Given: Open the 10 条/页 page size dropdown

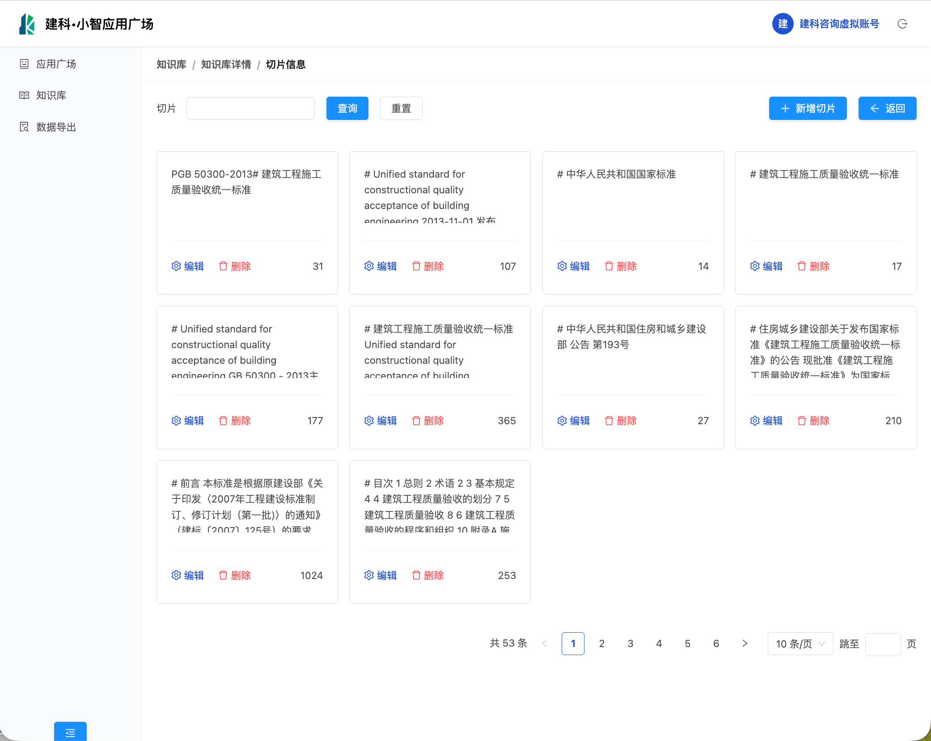Looking at the screenshot, I should click(800, 644).
